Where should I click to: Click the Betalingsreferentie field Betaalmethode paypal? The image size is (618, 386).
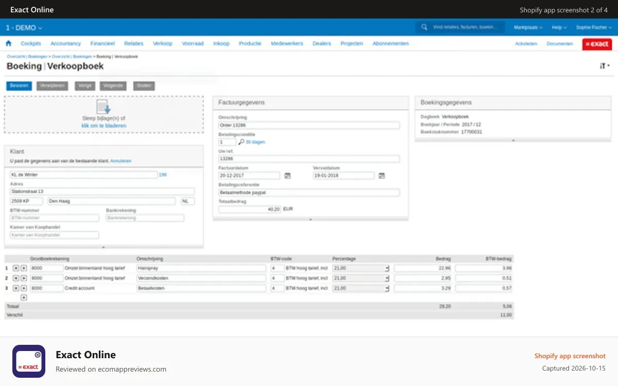pos(309,192)
